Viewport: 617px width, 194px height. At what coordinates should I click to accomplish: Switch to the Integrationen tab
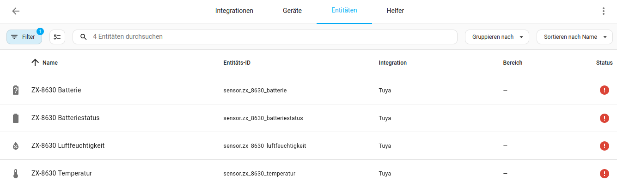tap(234, 11)
